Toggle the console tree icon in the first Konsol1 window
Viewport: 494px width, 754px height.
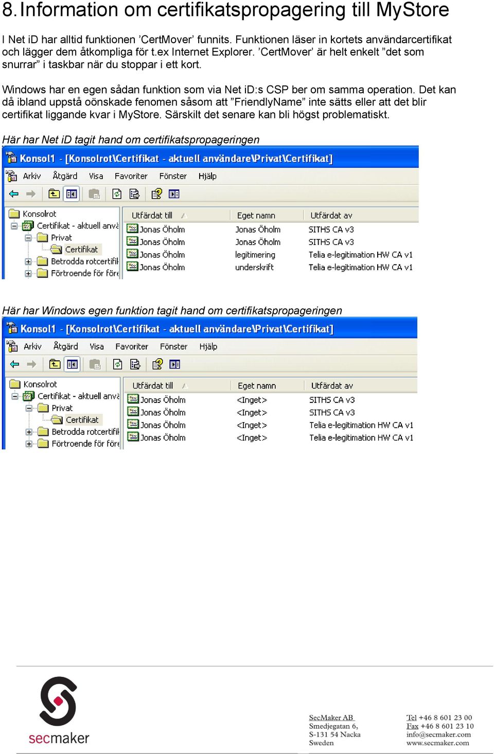point(72,194)
